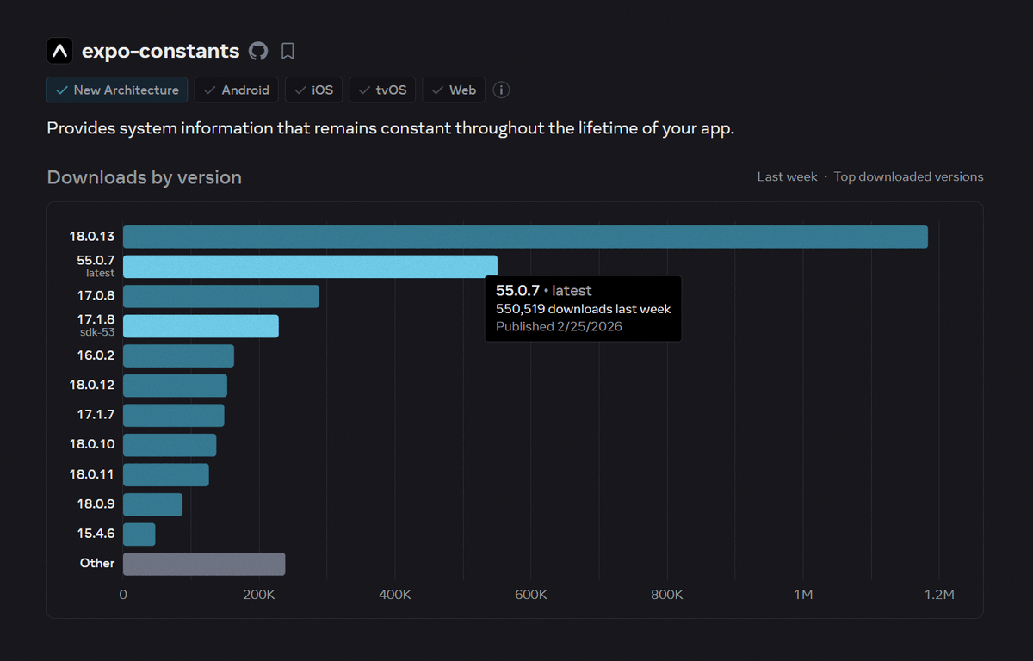Image resolution: width=1033 pixels, height=661 pixels.
Task: Click the 200K axis label
Action: click(x=259, y=596)
